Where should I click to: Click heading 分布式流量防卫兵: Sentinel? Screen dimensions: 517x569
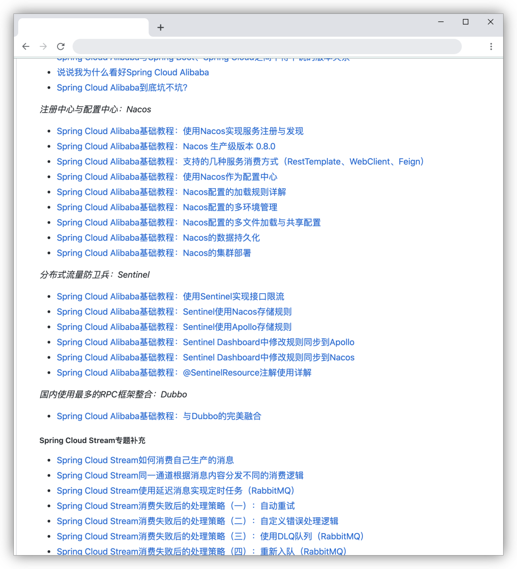(x=95, y=275)
